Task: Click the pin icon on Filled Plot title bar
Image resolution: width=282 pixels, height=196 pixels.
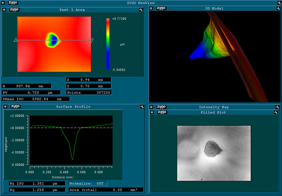Action: pyautogui.click(x=276, y=112)
